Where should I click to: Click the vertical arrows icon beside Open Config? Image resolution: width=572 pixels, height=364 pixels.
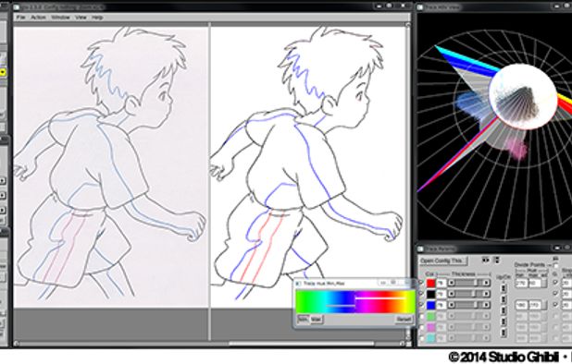(x=497, y=261)
